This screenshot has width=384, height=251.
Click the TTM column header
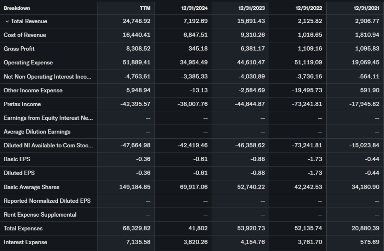(145, 8)
